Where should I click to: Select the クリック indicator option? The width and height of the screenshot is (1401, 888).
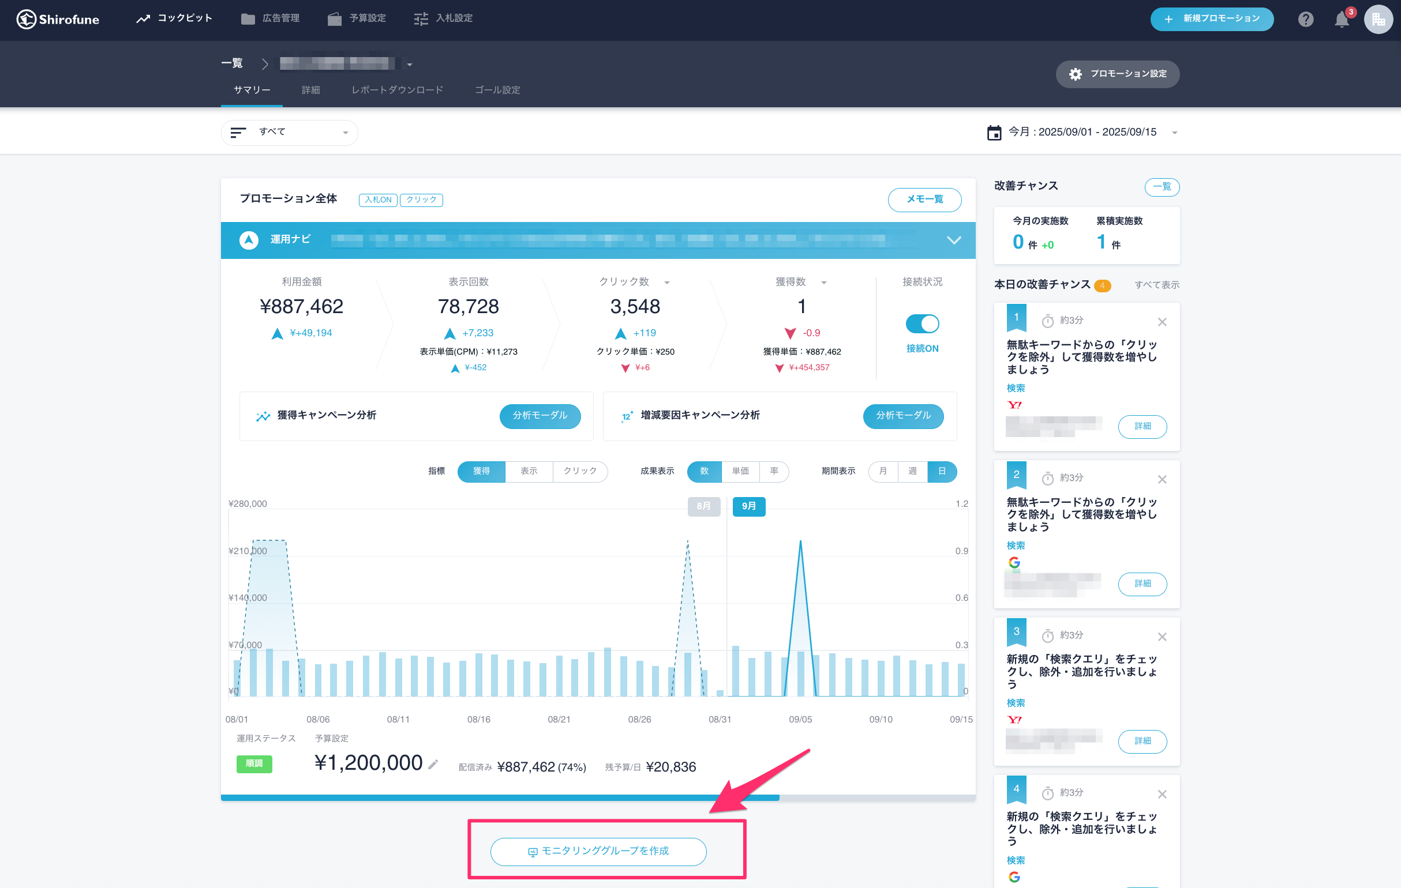(x=579, y=471)
